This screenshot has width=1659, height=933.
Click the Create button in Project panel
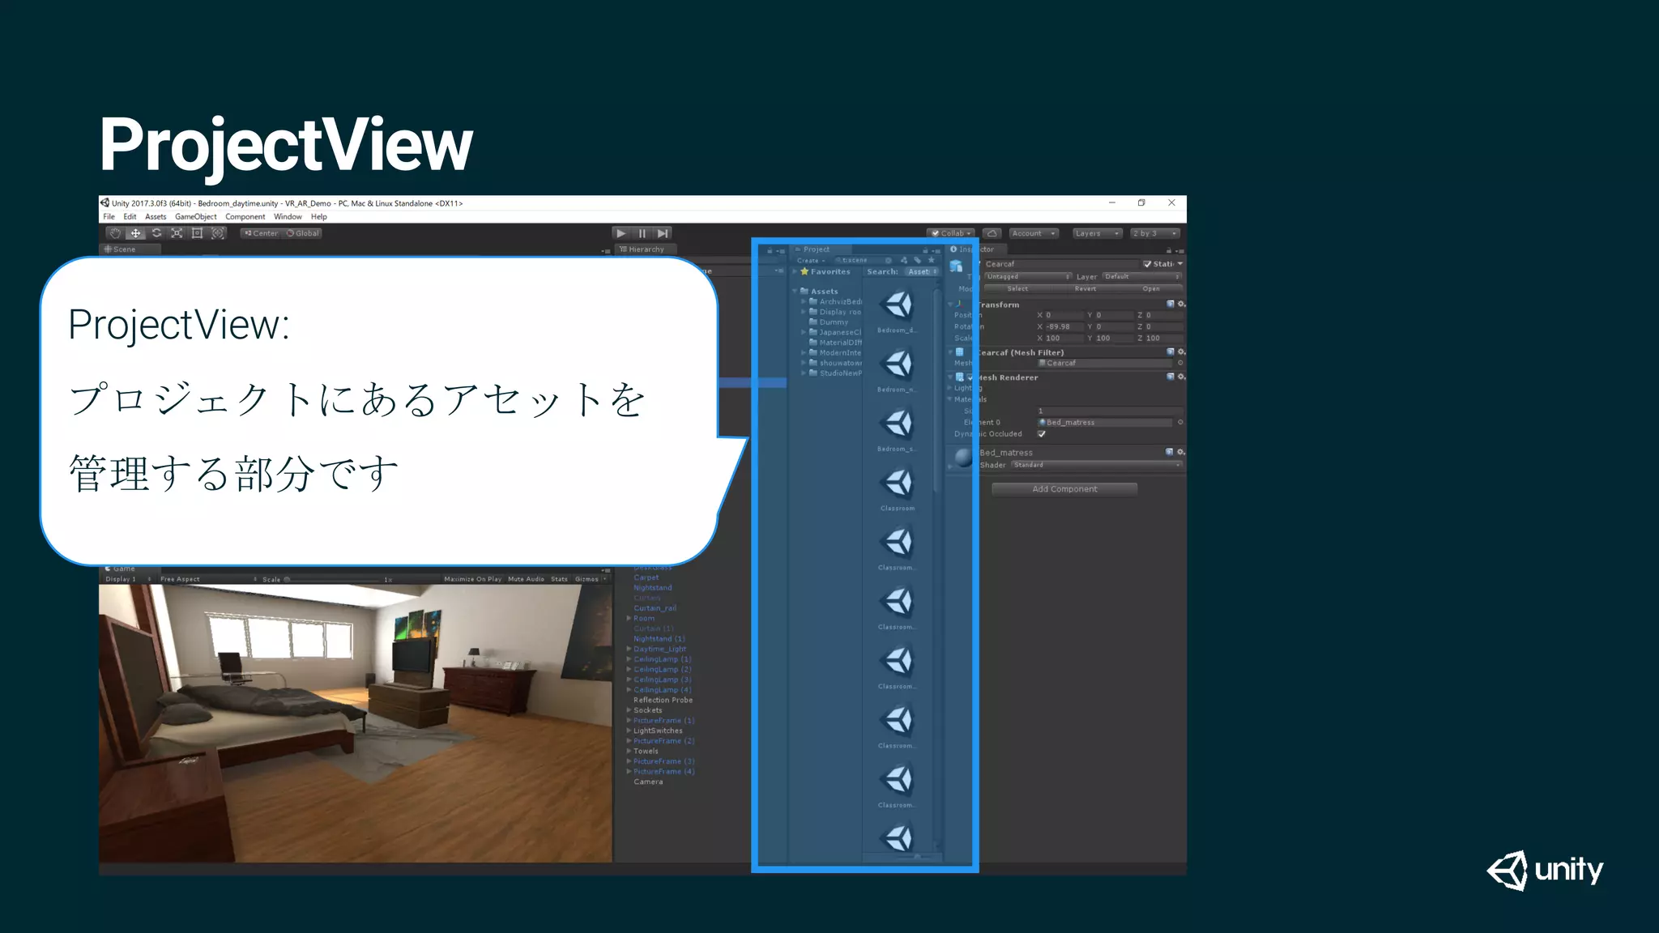pyautogui.click(x=810, y=261)
